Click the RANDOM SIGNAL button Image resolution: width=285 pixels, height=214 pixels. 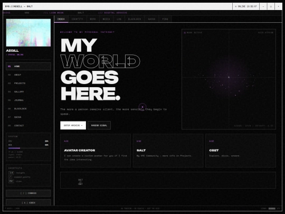click(x=99, y=125)
